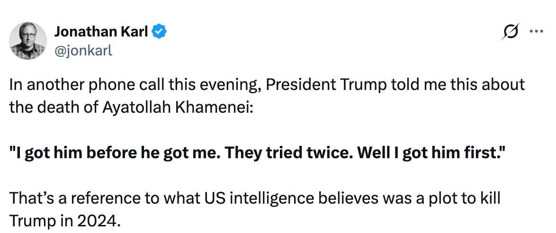Open the @jonkarl handle link
The width and height of the screenshot is (556, 233).
pos(83,50)
